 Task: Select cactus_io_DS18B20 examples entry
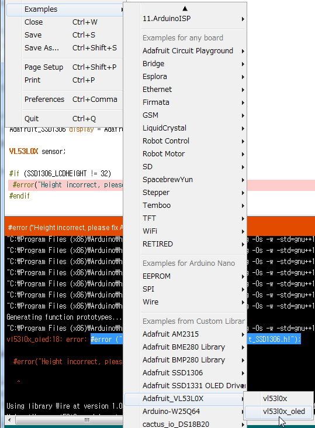(x=186, y=424)
